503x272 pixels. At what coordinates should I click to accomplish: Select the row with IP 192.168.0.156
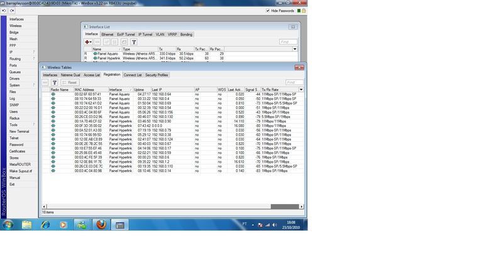coord(172,112)
